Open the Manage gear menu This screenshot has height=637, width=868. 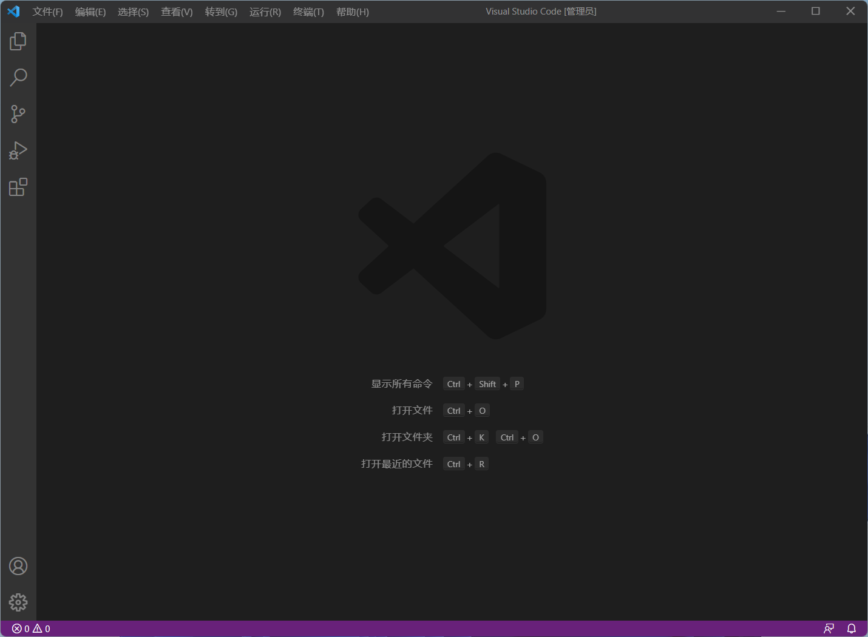(18, 602)
